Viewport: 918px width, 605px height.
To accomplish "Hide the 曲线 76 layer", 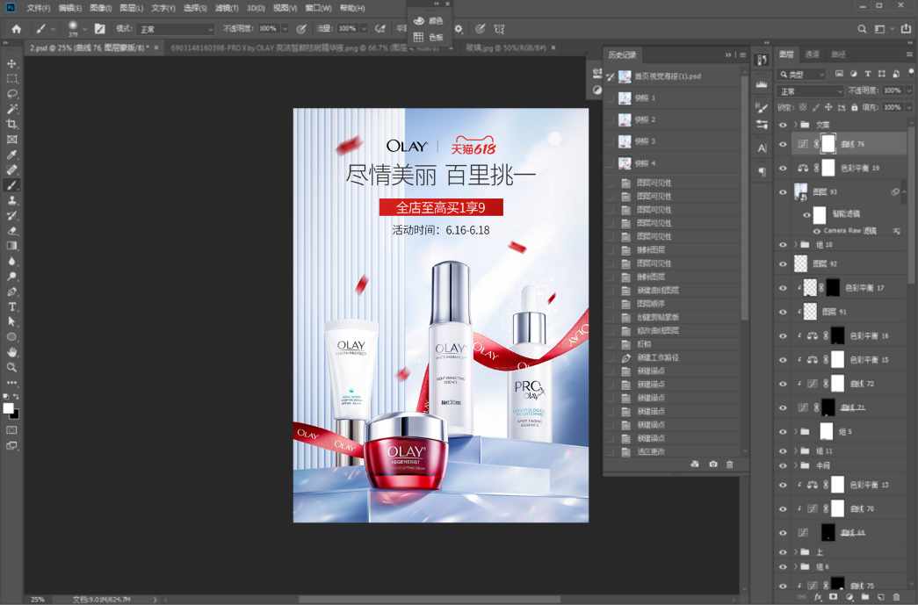I will pos(783,144).
